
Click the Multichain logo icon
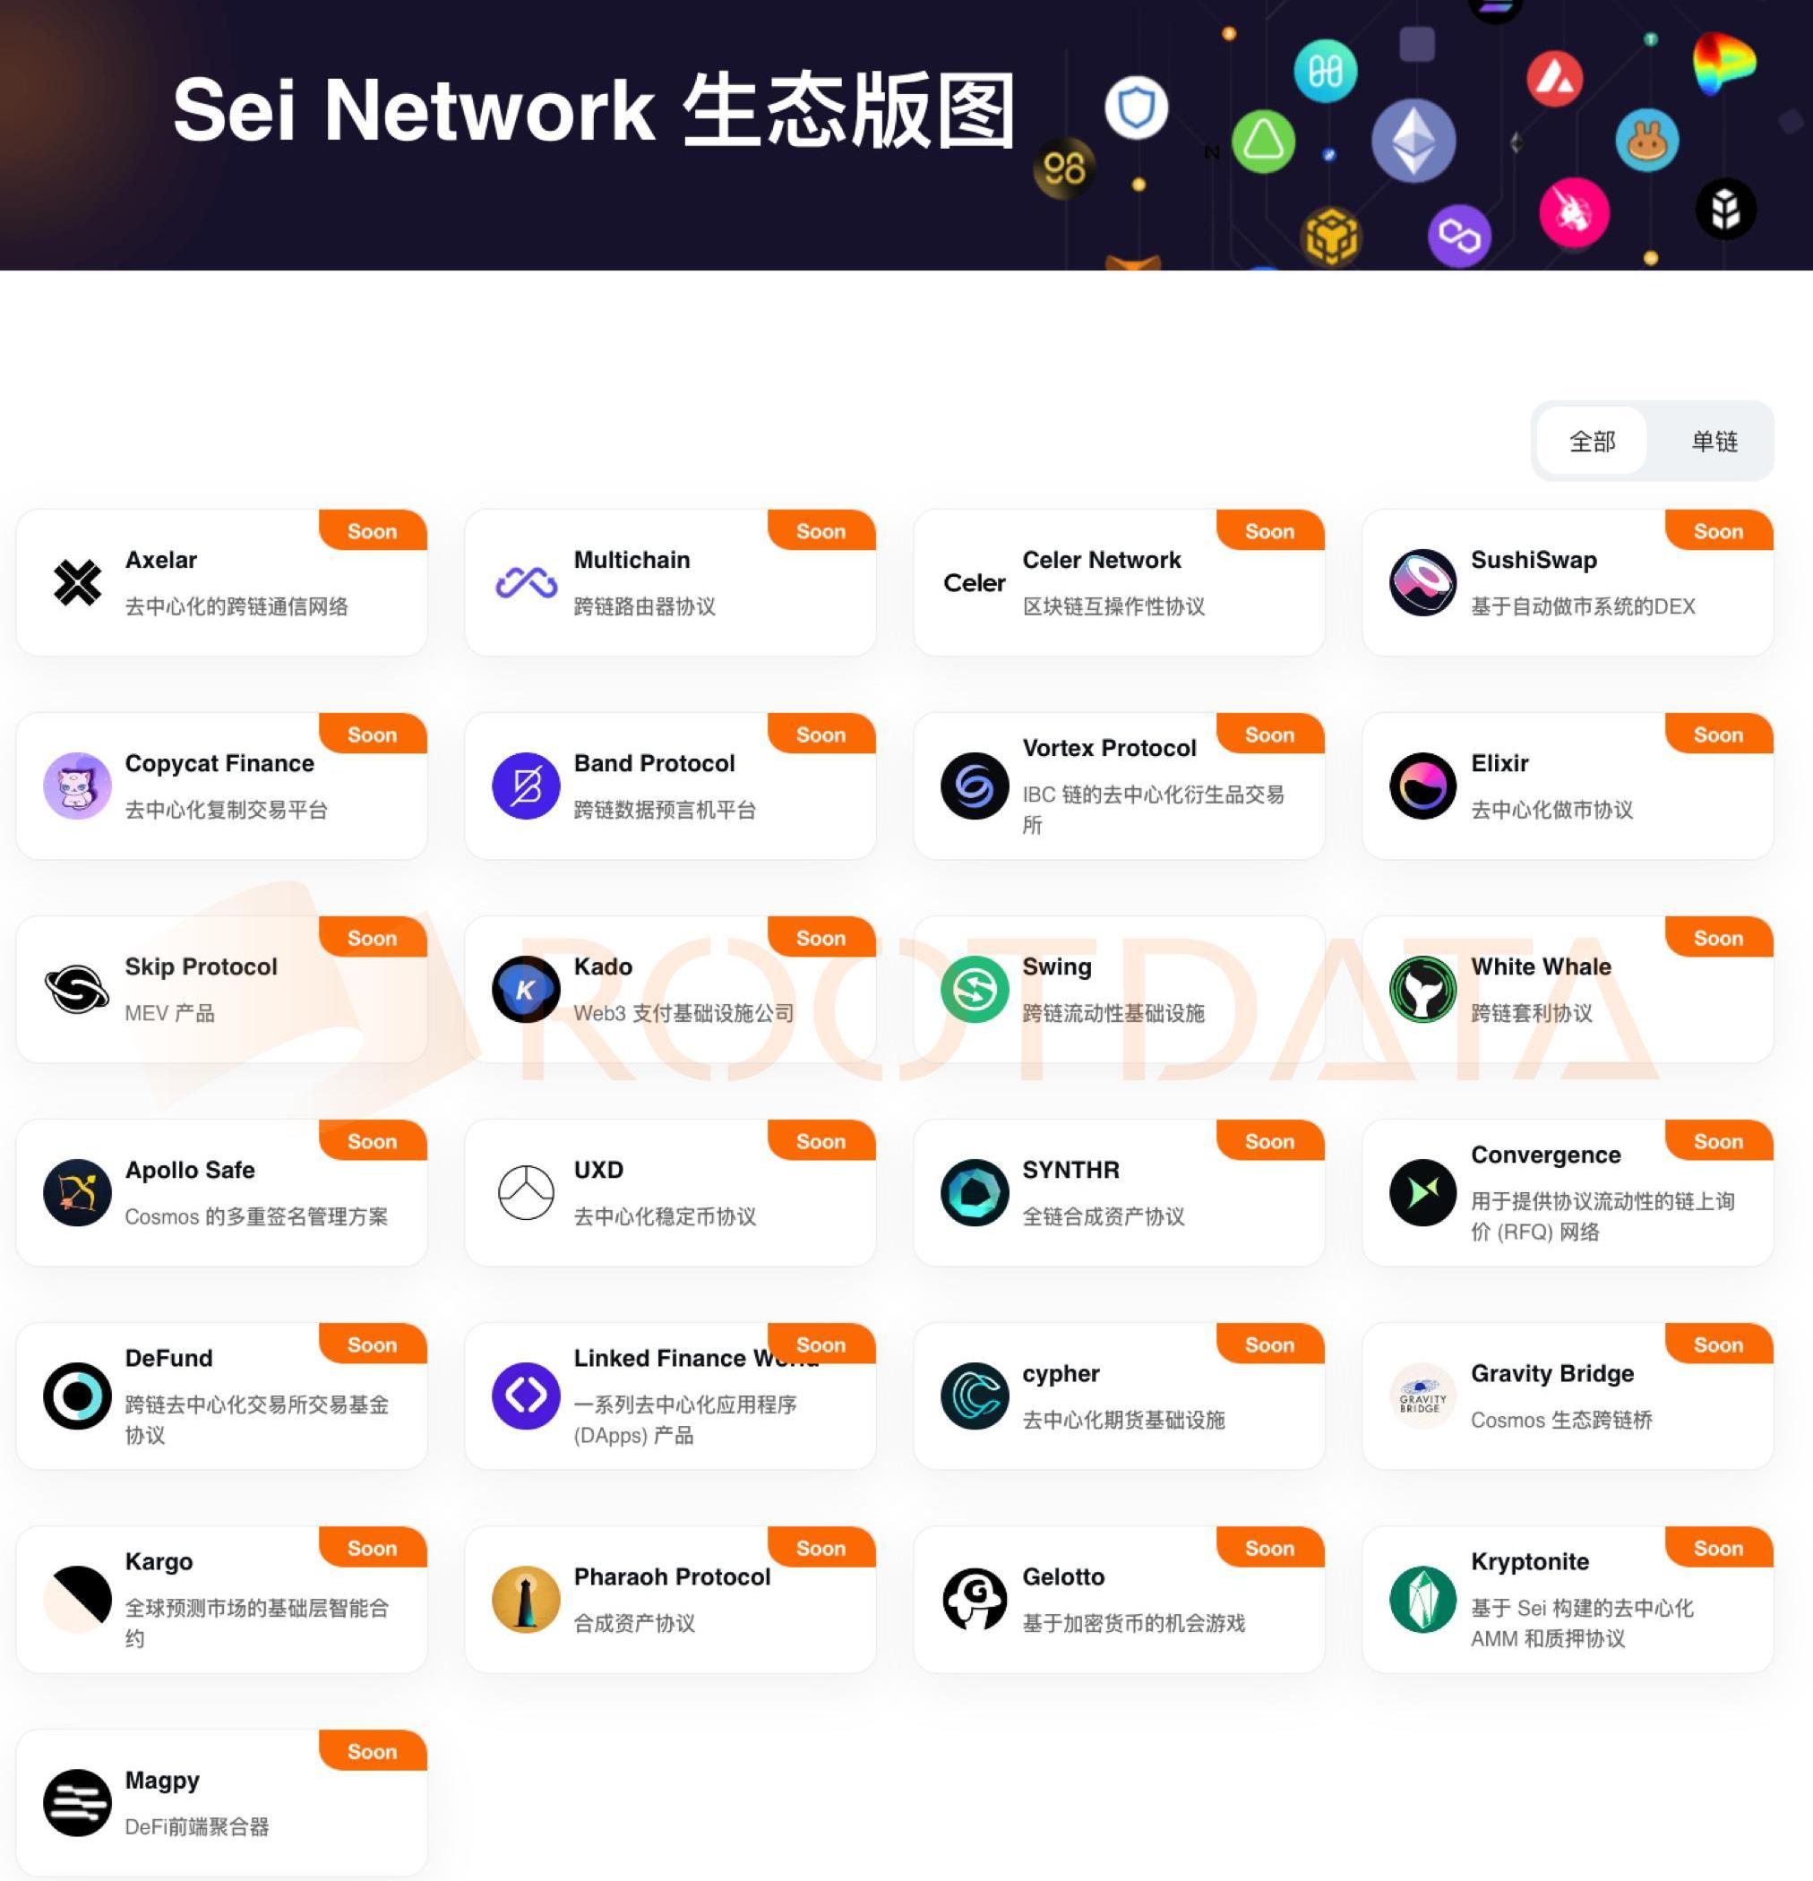pyautogui.click(x=526, y=582)
